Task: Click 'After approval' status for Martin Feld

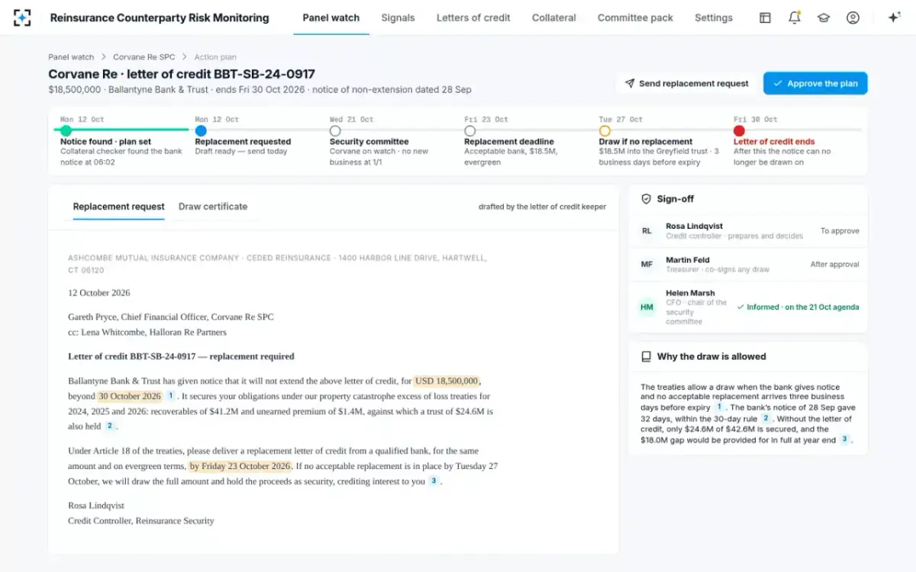Action: click(834, 265)
